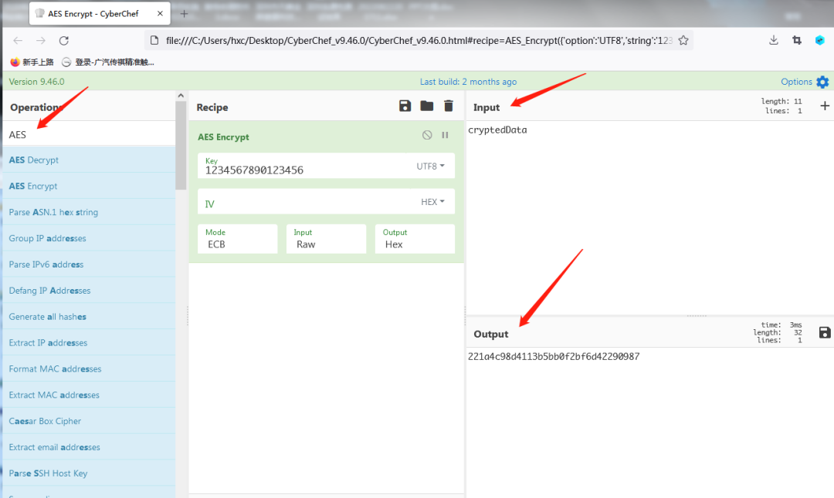
Task: Click Version 9.46.0 text
Action: [x=37, y=82]
